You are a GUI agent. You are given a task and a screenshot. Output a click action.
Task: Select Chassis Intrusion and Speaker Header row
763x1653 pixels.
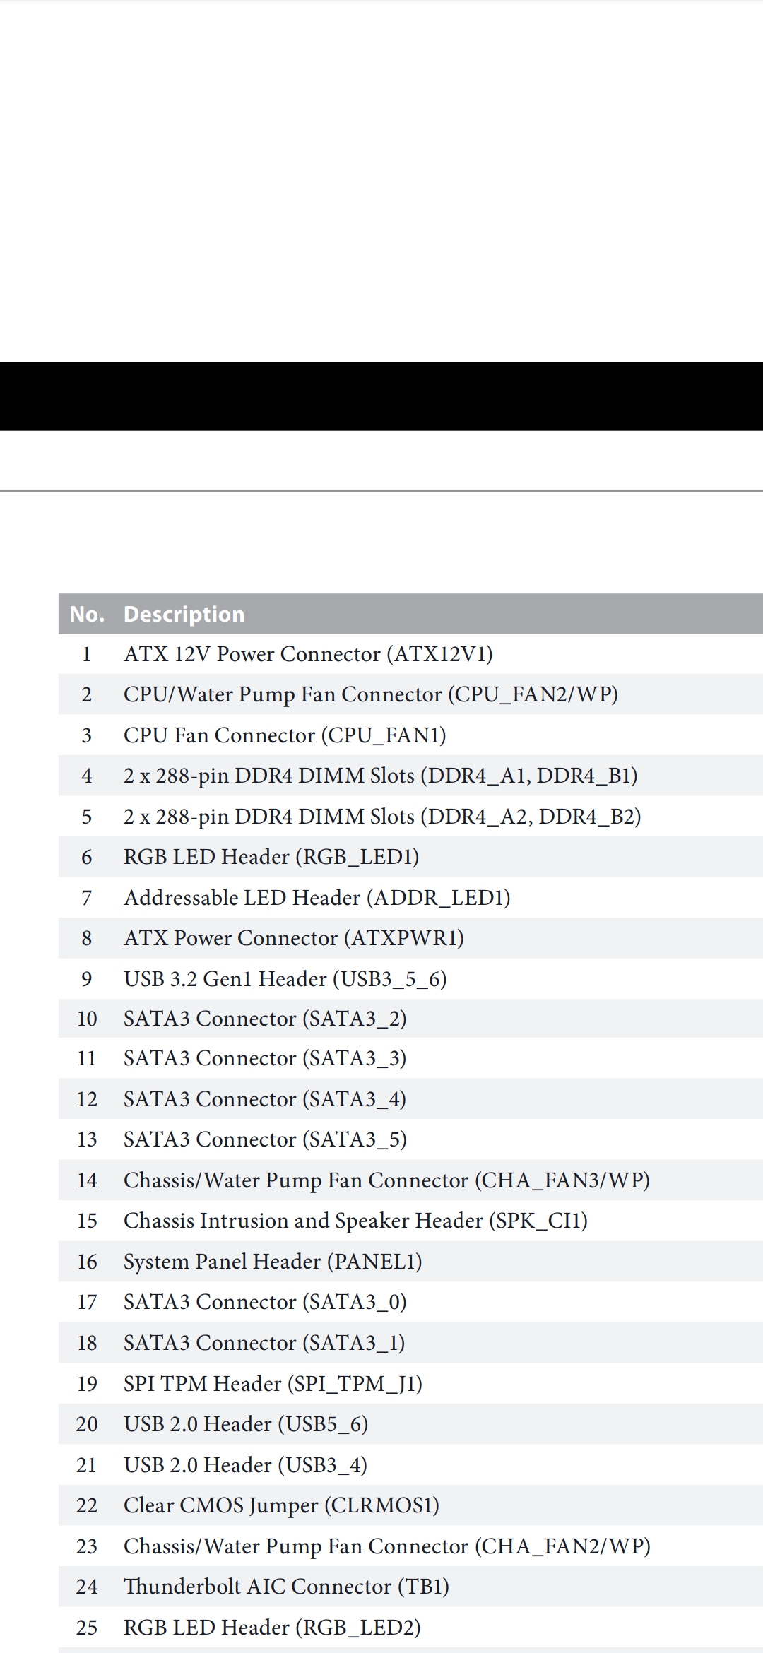(410, 1221)
